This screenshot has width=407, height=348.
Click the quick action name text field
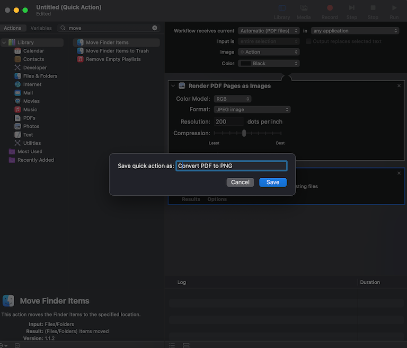pyautogui.click(x=231, y=166)
